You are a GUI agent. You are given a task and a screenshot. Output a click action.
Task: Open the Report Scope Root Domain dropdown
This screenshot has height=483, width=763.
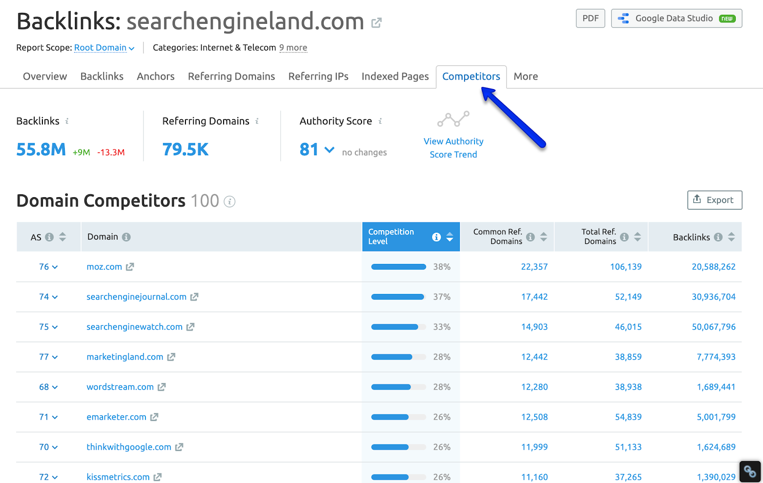click(104, 48)
